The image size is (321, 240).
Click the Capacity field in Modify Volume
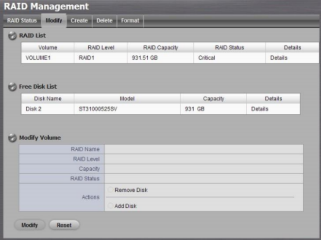click(203, 169)
